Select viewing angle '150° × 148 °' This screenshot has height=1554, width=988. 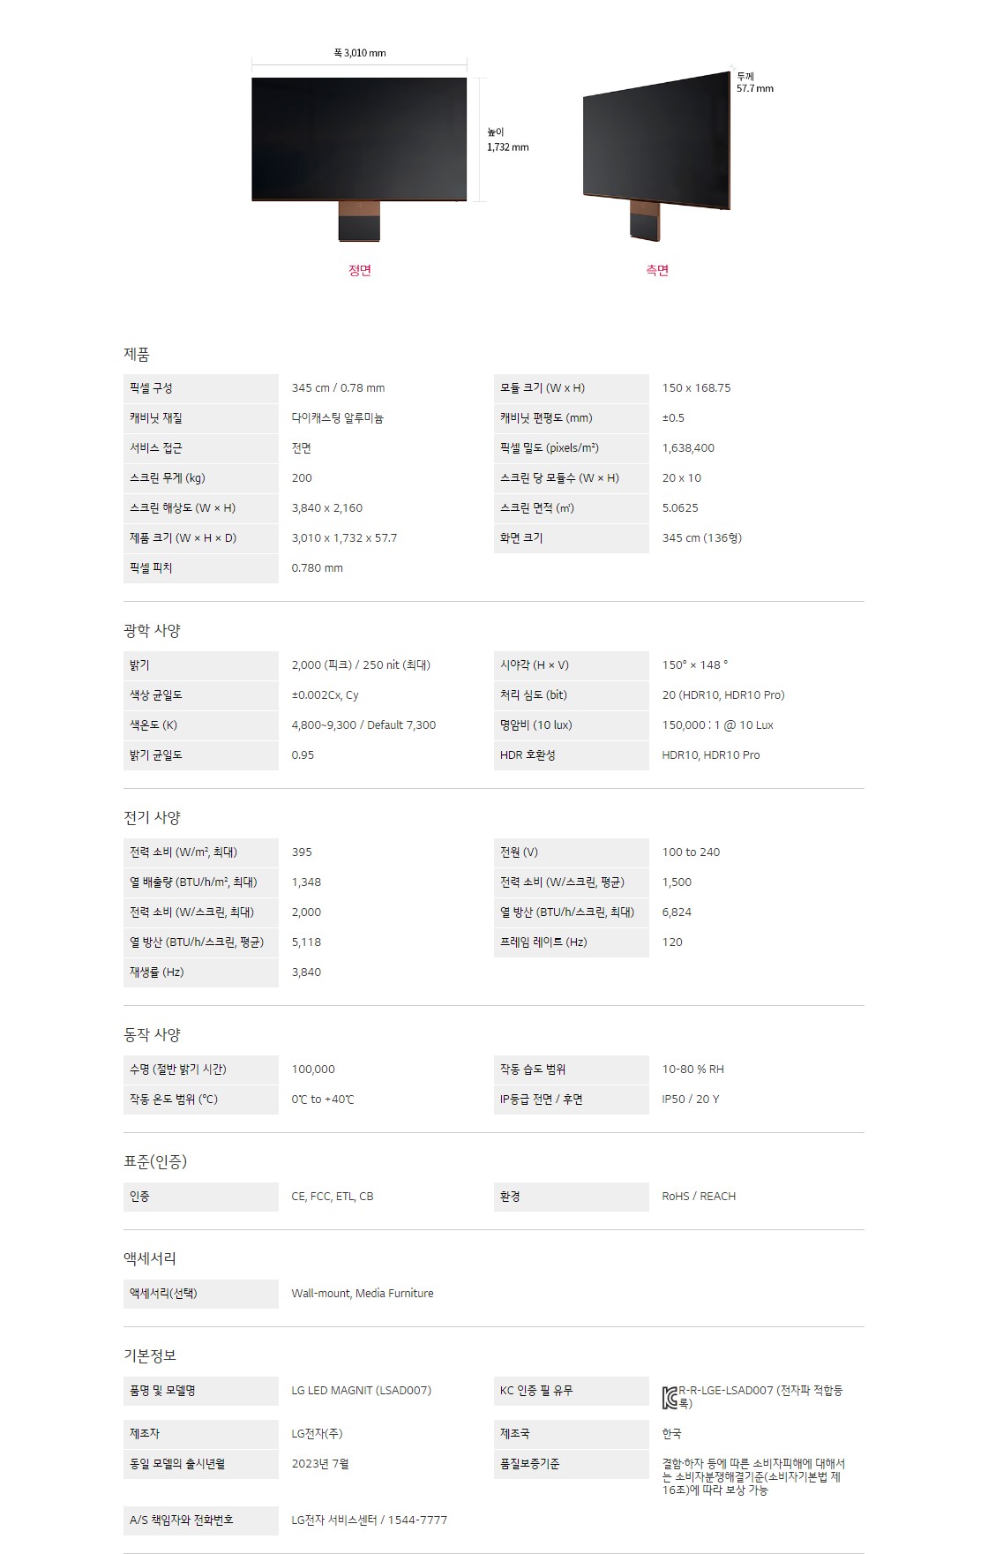click(x=695, y=665)
